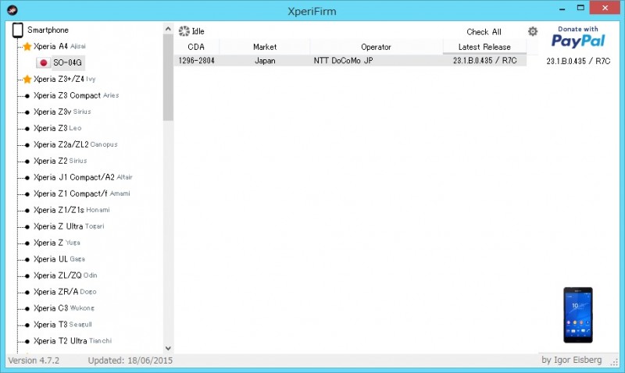This screenshot has width=625, height=373.
Task: Select Xperia Z3 Compact Aries
Action: pos(76,95)
